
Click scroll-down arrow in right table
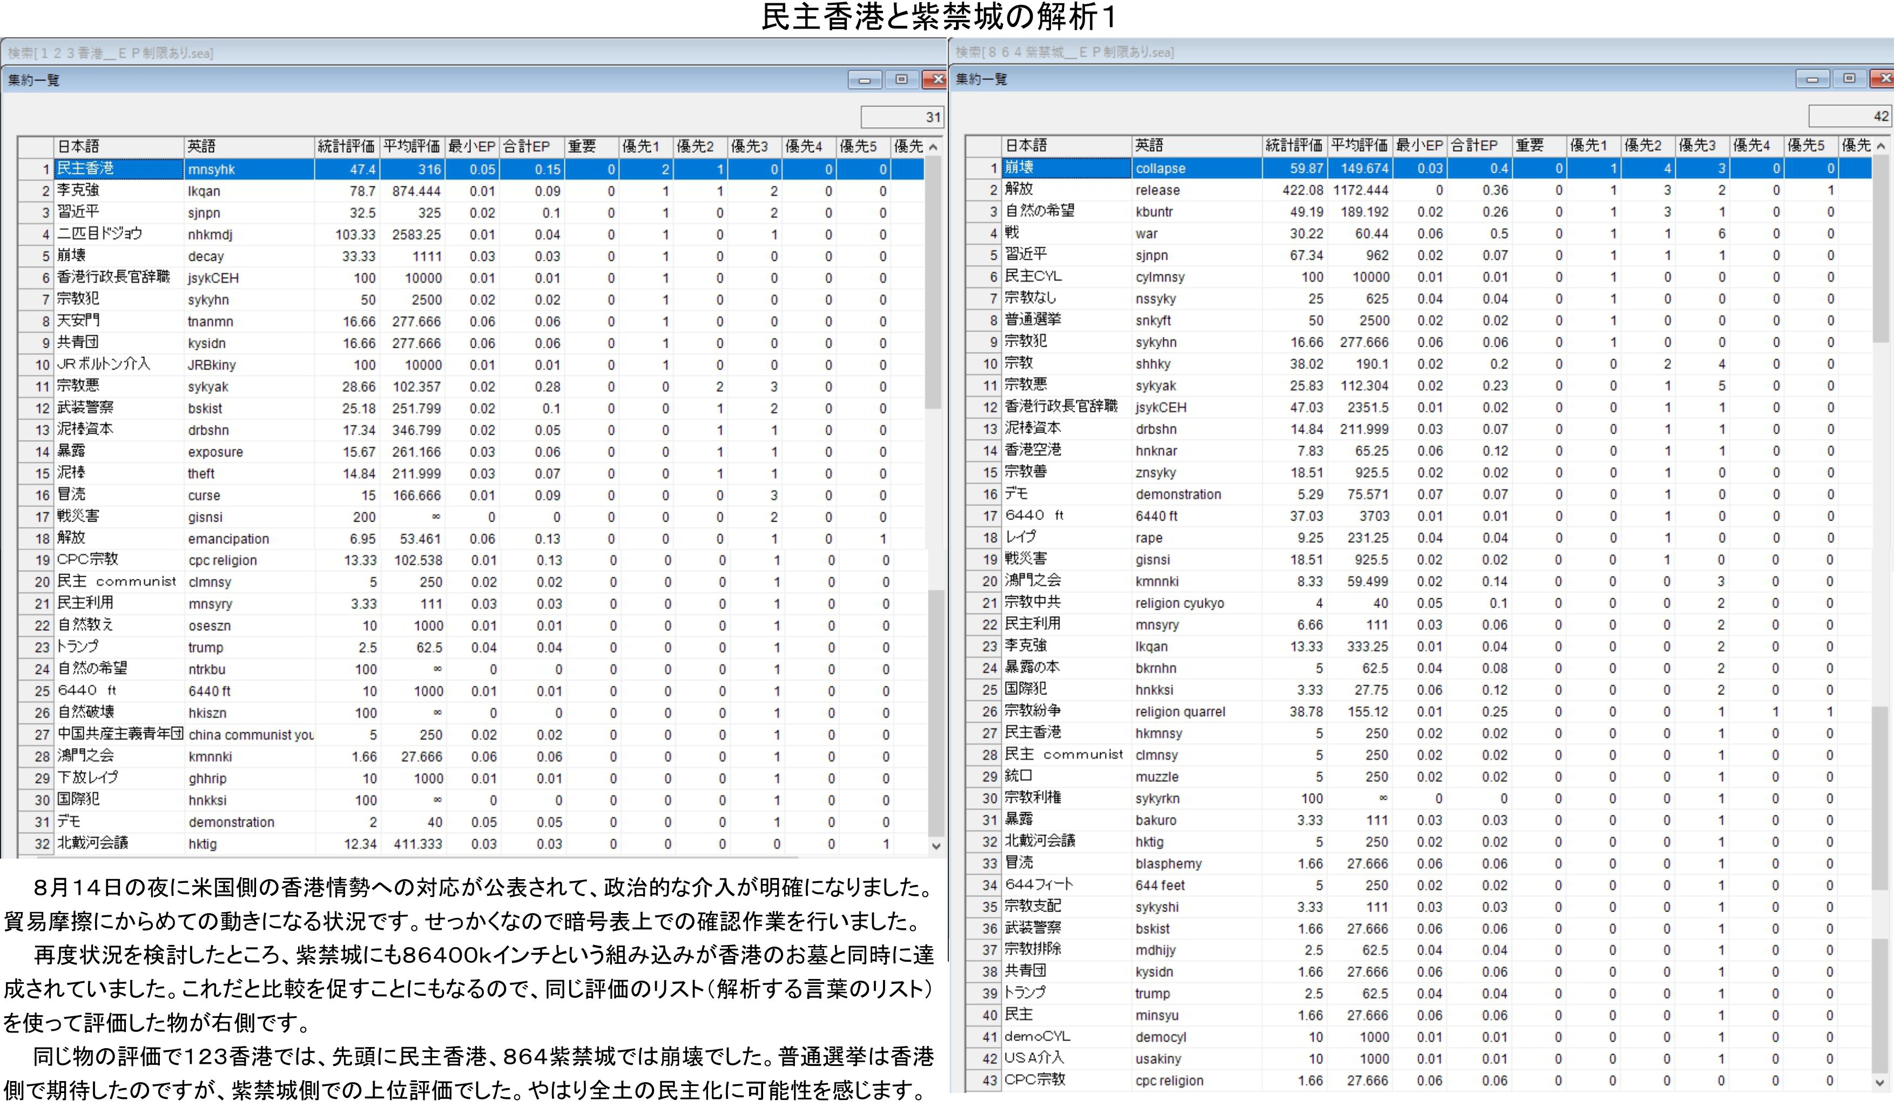coord(1881,1082)
